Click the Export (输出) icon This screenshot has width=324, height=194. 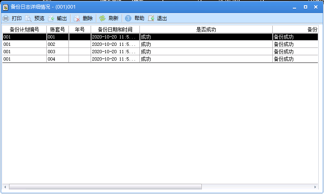(51, 18)
